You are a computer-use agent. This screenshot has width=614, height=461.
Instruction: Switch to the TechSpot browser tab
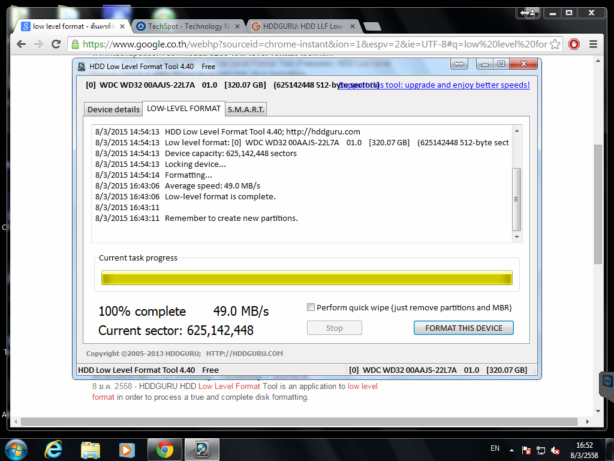pos(188,26)
